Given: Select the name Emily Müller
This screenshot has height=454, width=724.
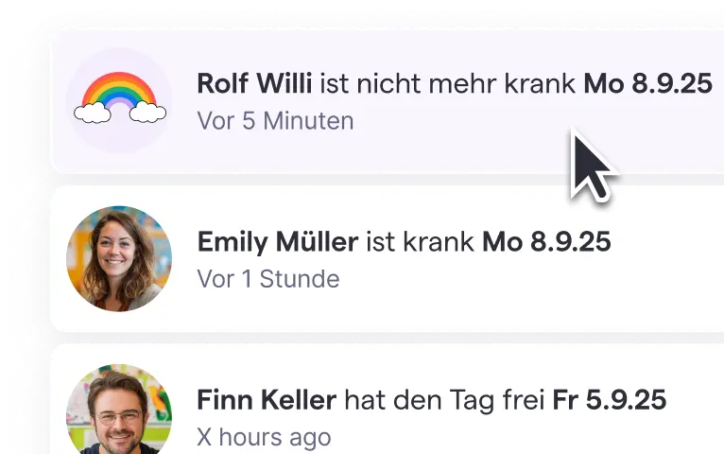Looking at the screenshot, I should pyautogui.click(x=278, y=241).
